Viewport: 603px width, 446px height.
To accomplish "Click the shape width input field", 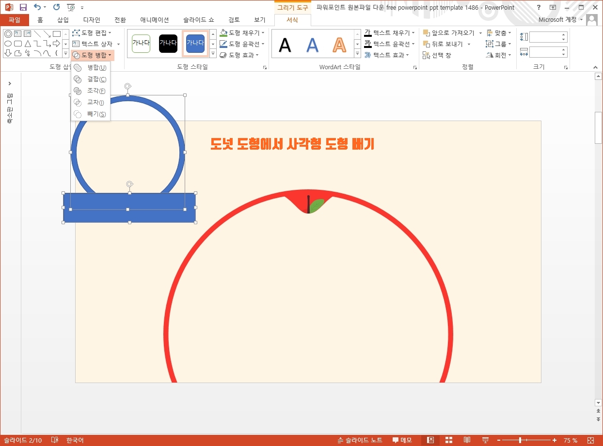I will point(545,52).
